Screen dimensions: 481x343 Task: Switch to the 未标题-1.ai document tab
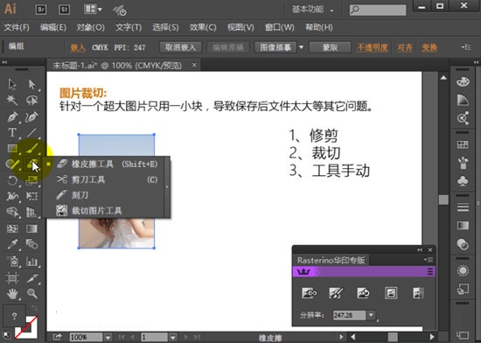click(x=117, y=66)
